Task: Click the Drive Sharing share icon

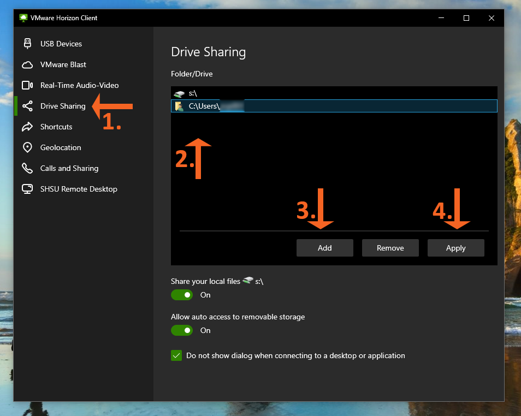Action: point(27,106)
